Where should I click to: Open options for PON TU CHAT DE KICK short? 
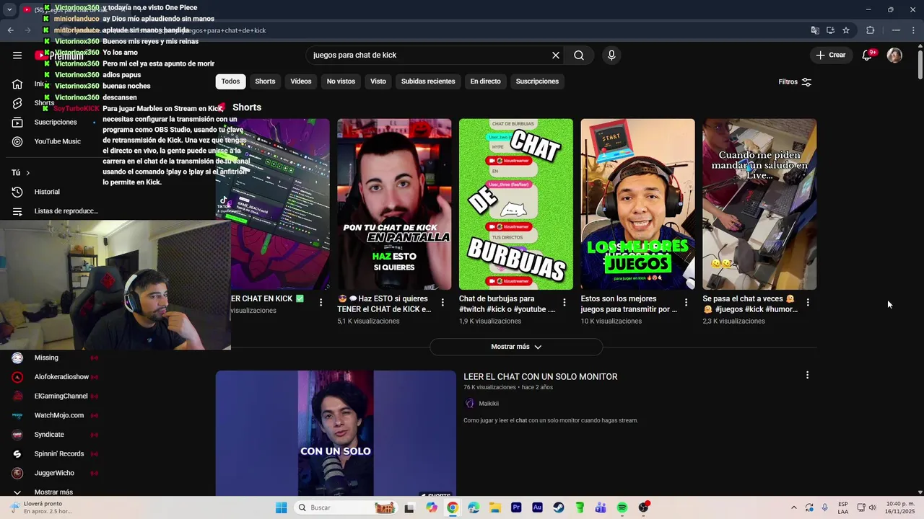coord(443,303)
